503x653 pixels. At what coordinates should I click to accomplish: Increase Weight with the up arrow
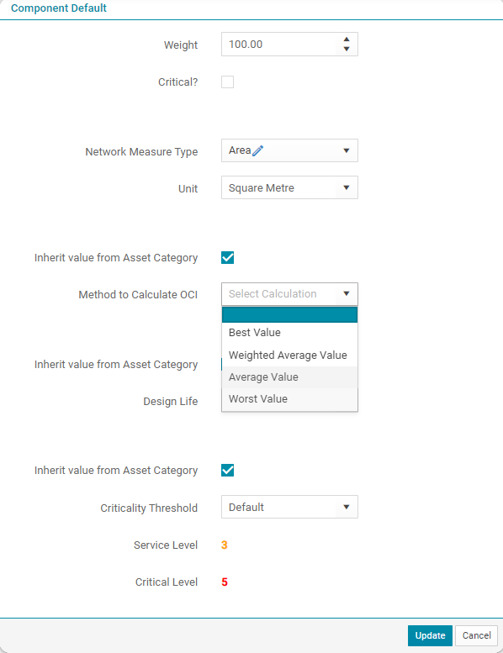[347, 39]
